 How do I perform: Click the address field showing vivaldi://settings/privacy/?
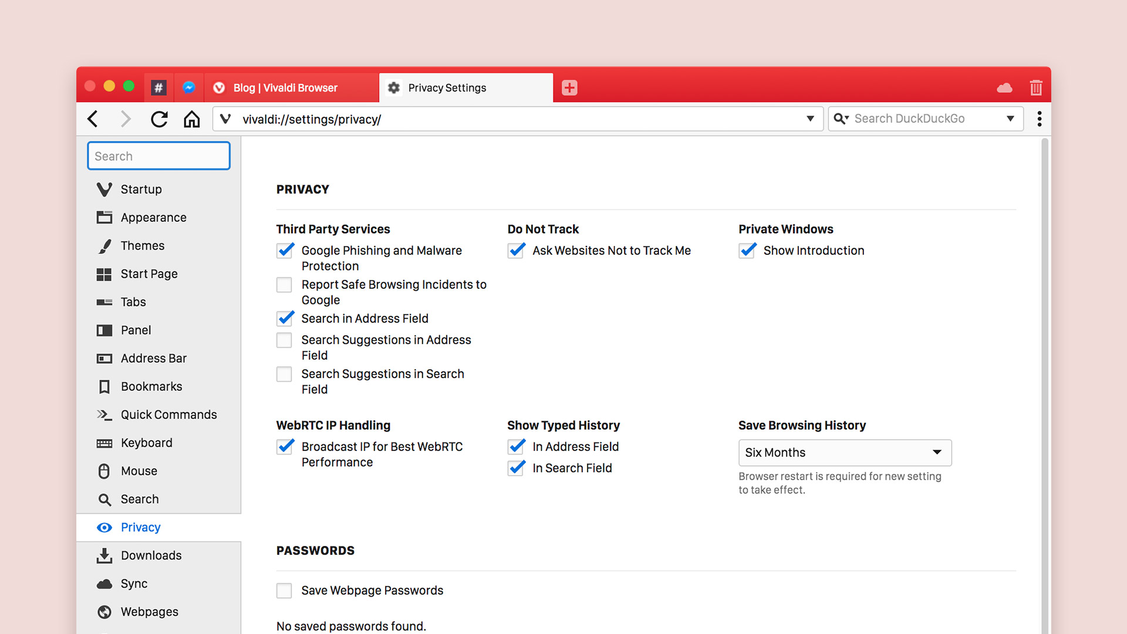pyautogui.click(x=518, y=119)
